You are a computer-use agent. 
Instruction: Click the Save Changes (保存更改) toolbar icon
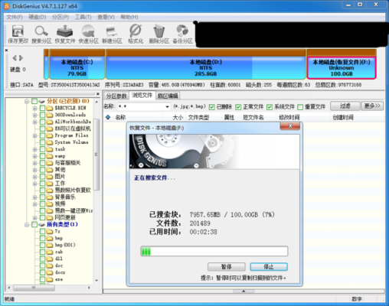pyautogui.click(x=18, y=31)
